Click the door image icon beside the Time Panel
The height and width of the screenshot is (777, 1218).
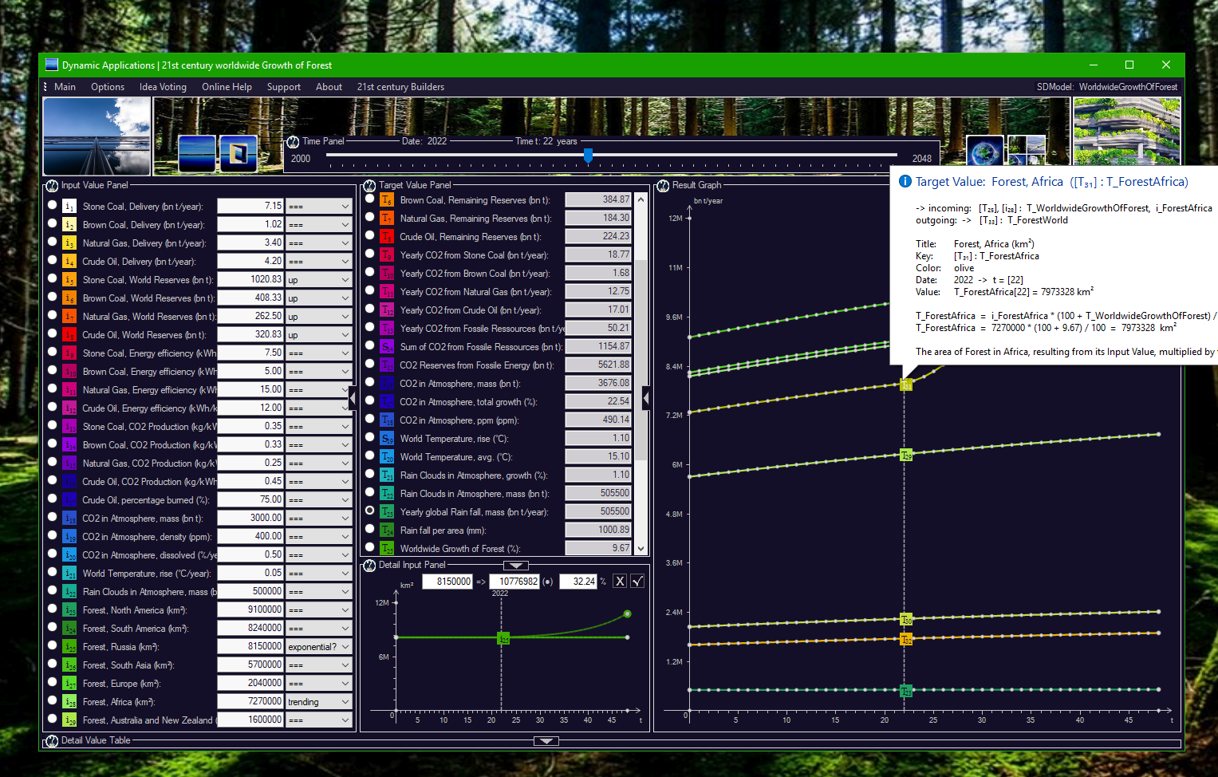point(238,153)
